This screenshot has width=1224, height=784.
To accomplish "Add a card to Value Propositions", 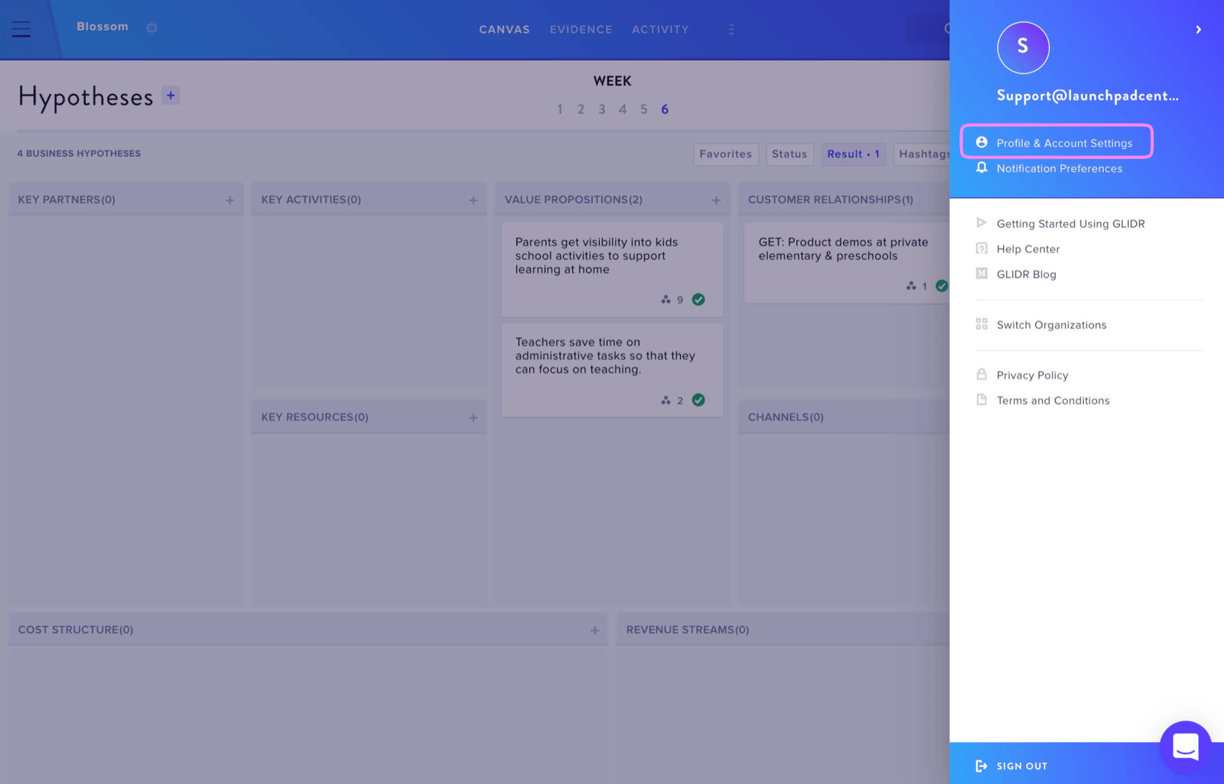I will [716, 200].
